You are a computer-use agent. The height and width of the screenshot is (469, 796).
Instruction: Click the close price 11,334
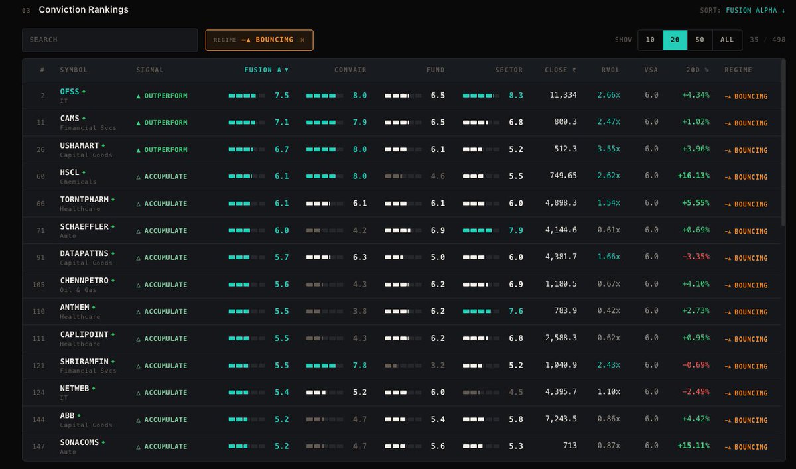coord(563,95)
